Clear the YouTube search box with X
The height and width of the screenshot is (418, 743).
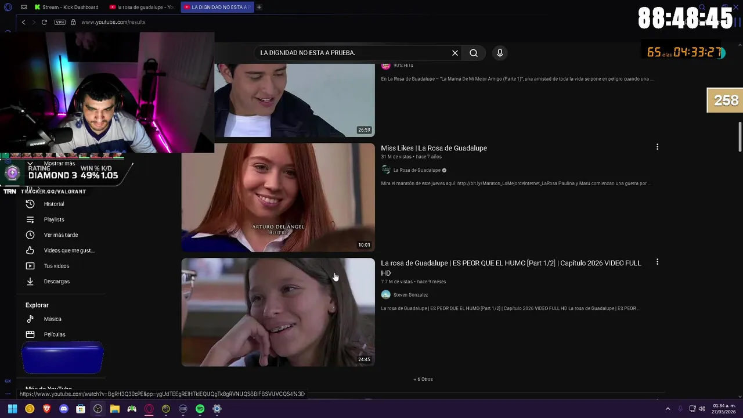(x=455, y=53)
